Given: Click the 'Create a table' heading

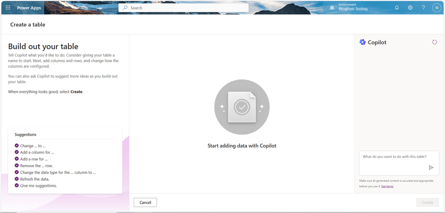Looking at the screenshot, I should 28,24.
